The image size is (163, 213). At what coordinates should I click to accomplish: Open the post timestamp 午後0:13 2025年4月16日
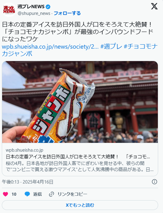pyautogui.click(x=28, y=182)
